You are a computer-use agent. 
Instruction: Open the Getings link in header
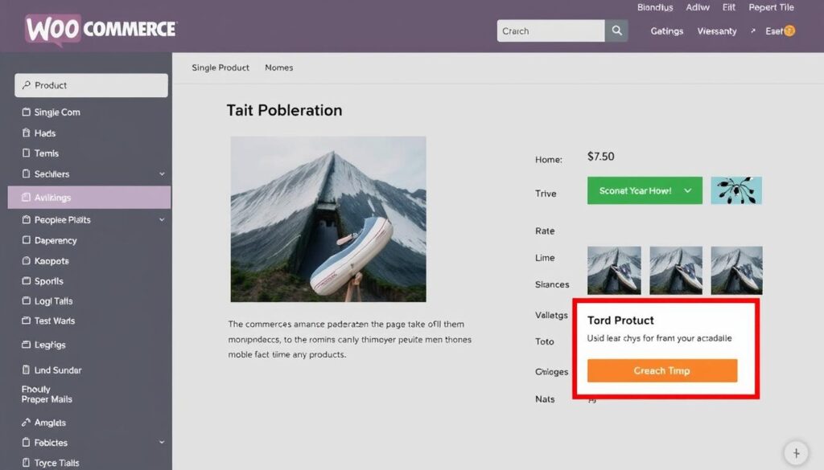click(666, 31)
